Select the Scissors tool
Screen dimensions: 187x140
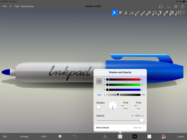point(137,13)
